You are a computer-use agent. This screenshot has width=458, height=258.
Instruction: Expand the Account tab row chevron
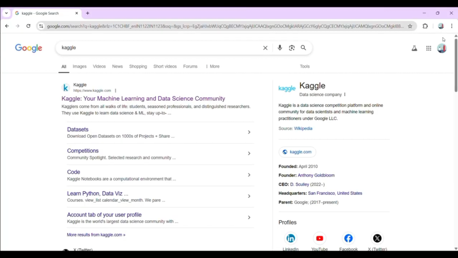tap(249, 218)
